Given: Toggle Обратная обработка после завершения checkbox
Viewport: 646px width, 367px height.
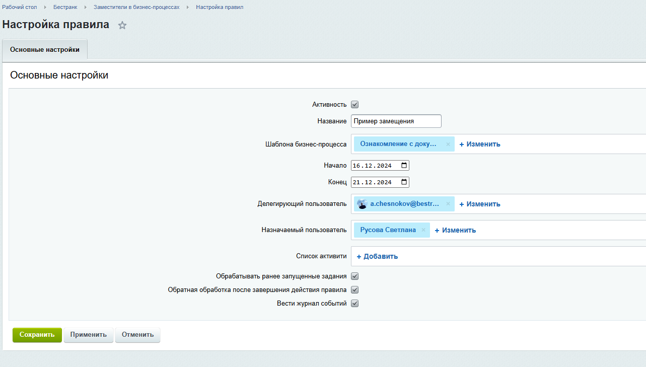Looking at the screenshot, I should point(354,290).
